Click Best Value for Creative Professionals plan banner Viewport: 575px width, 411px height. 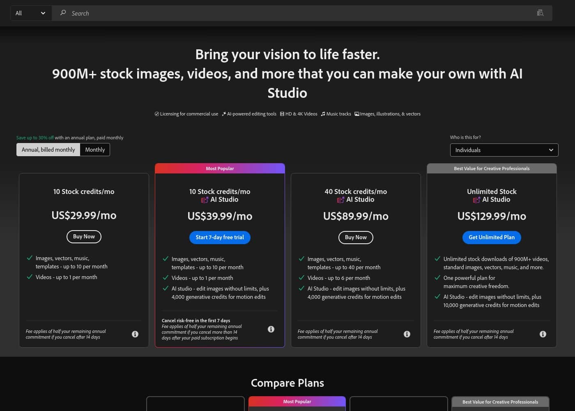coord(492,169)
